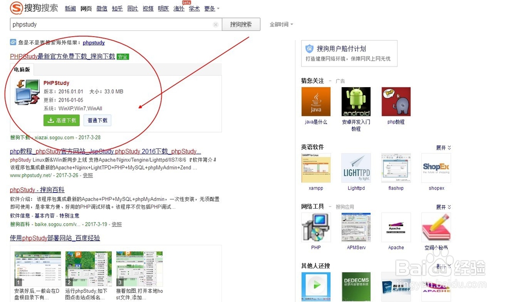Click the green 高速下载 button
This screenshot has height=302, width=515.
[x=62, y=120]
